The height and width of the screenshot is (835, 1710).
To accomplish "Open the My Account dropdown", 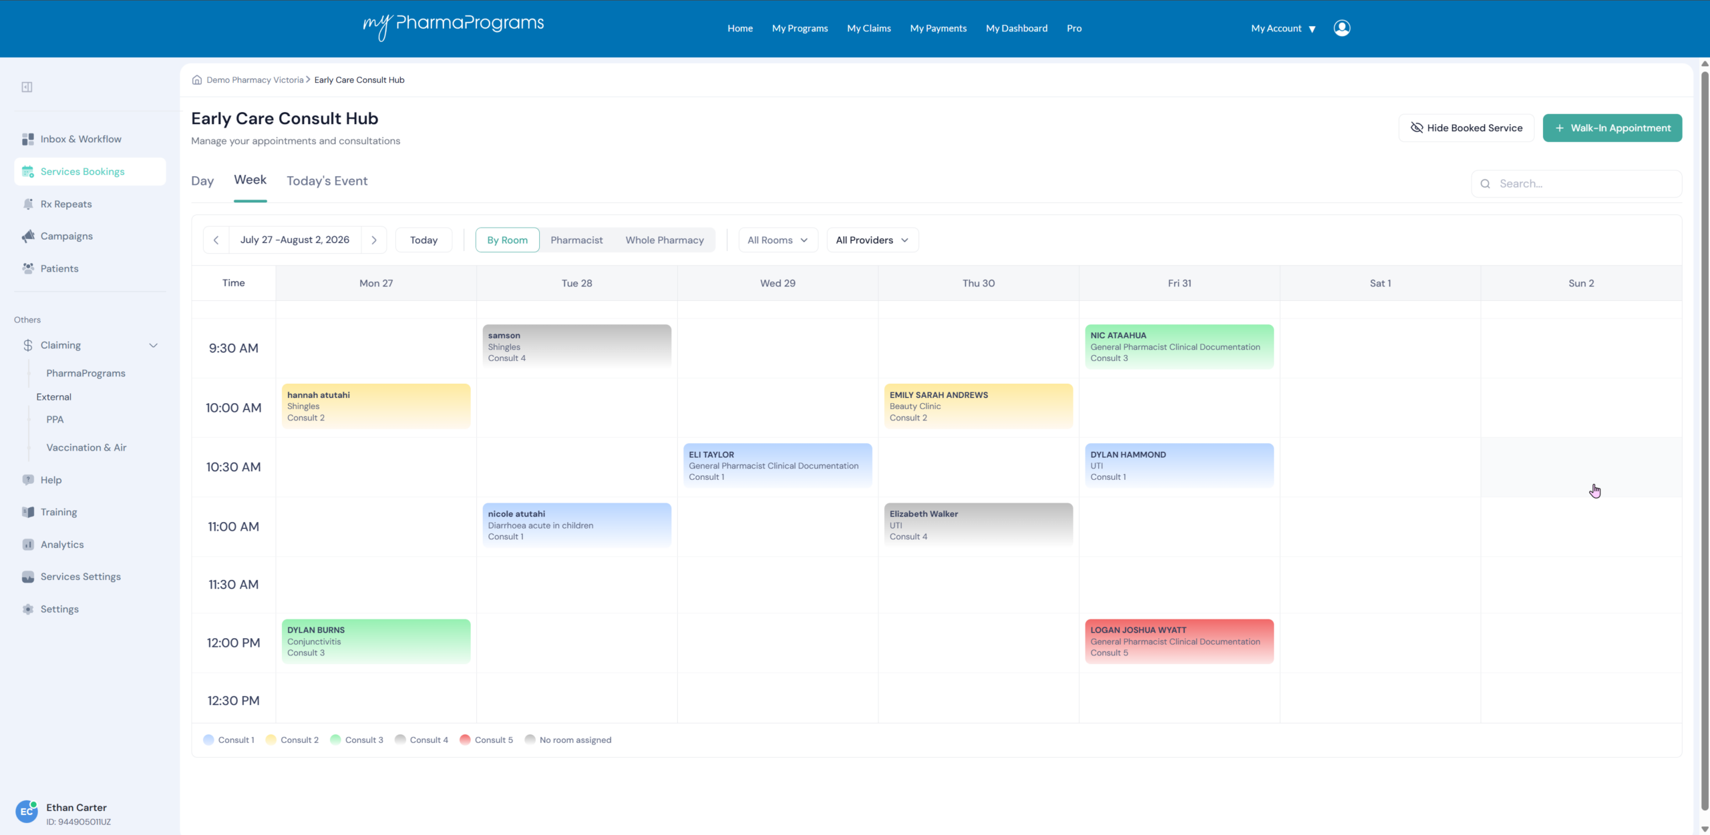I will (1282, 28).
